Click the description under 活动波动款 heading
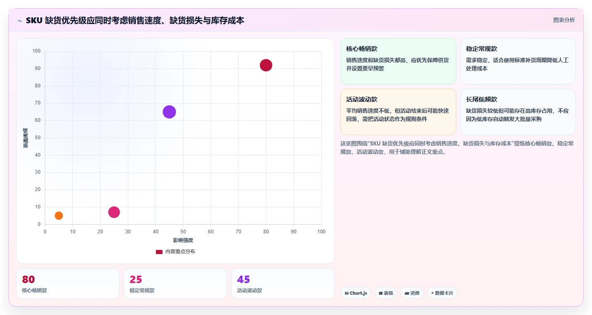 point(397,115)
